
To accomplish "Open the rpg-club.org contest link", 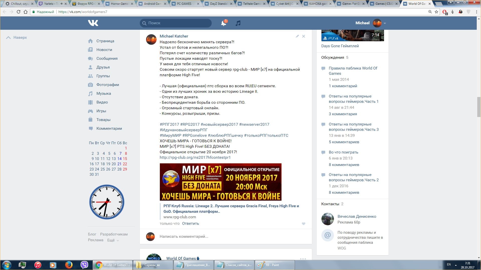I will [195, 157].
